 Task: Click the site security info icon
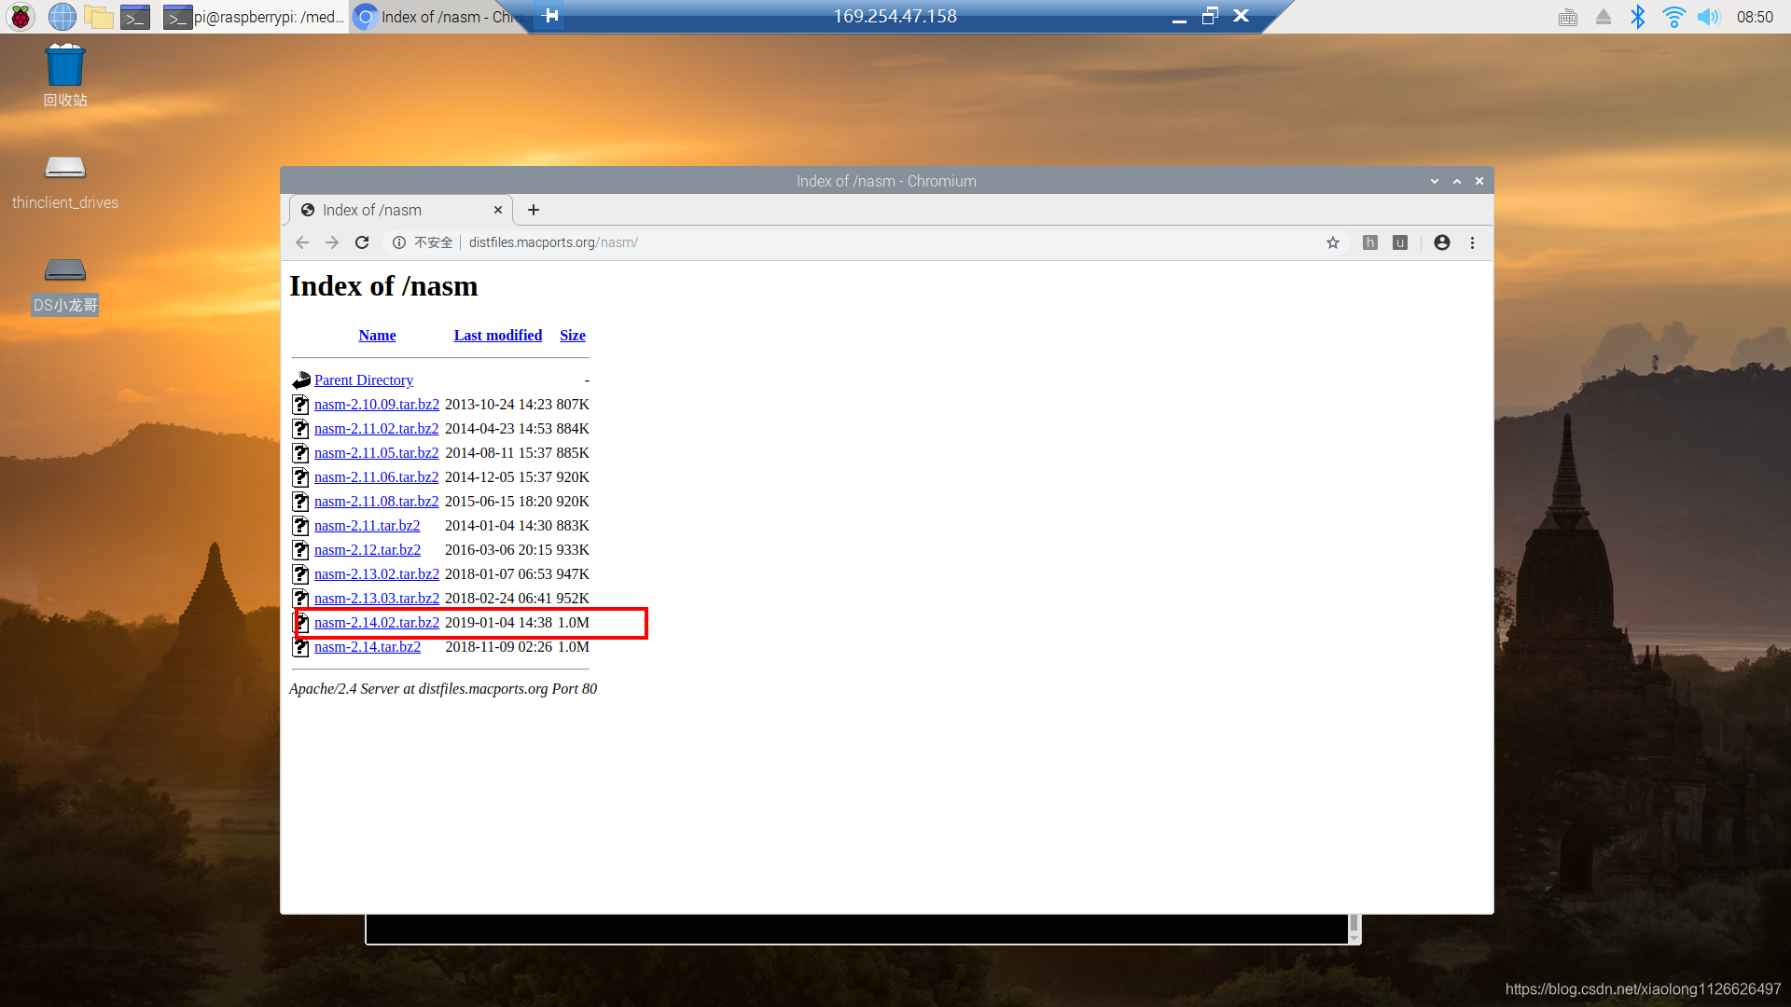click(x=399, y=242)
